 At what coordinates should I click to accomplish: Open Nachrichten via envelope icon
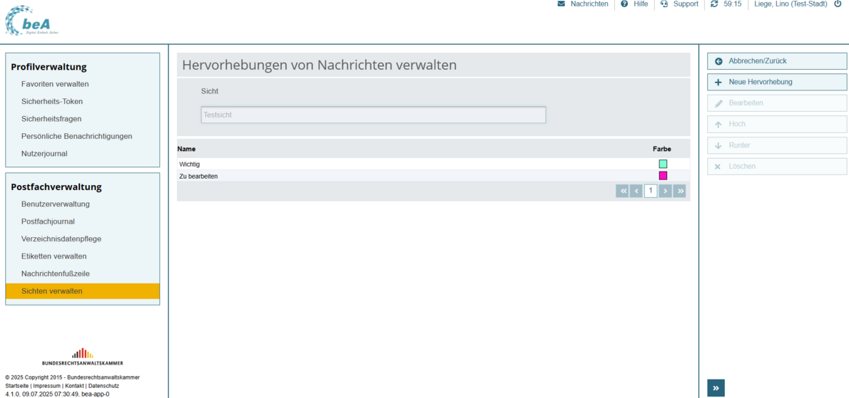pyautogui.click(x=561, y=4)
